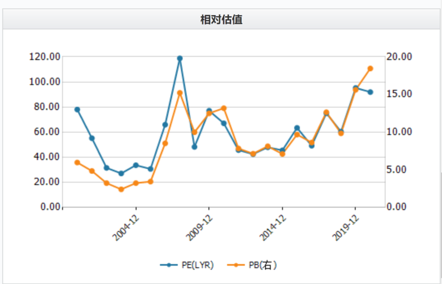The image size is (442, 284).
Task: Click the 40.00 left axis value
Action: (47, 157)
